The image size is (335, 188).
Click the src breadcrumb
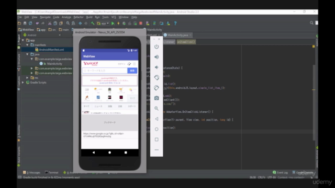(52, 30)
